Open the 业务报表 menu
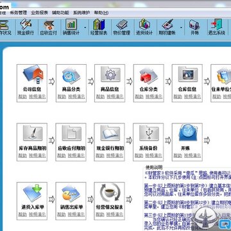 pos(39,13)
